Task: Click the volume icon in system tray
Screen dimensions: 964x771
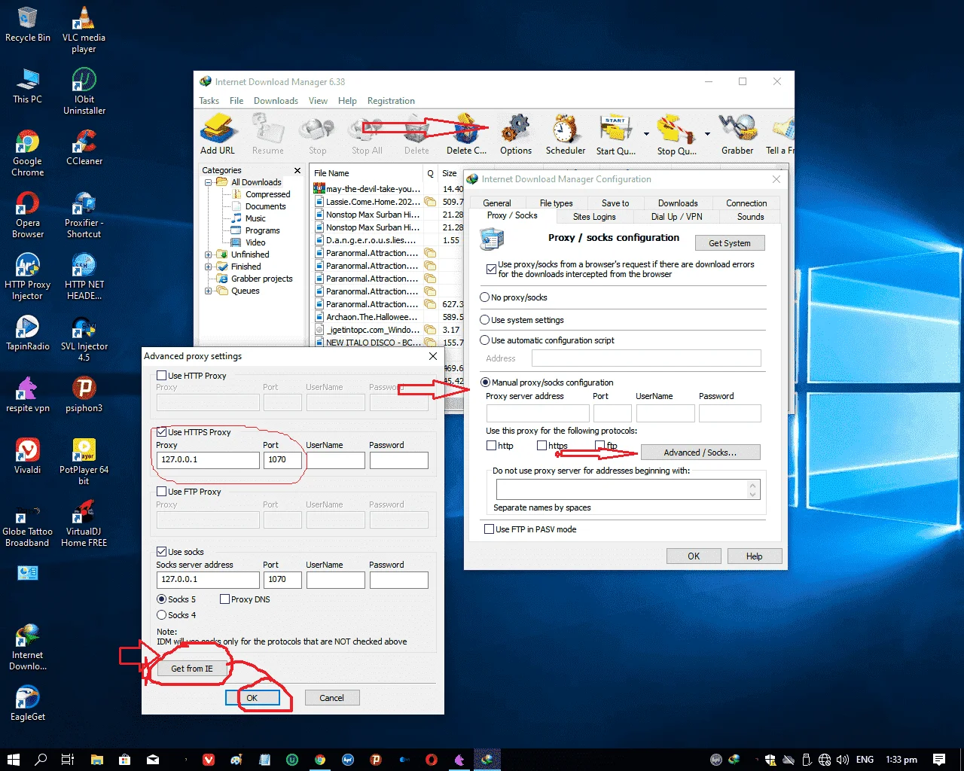Action: tap(842, 760)
